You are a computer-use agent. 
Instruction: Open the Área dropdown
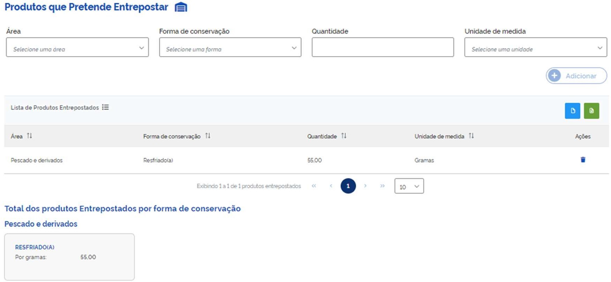coord(77,47)
